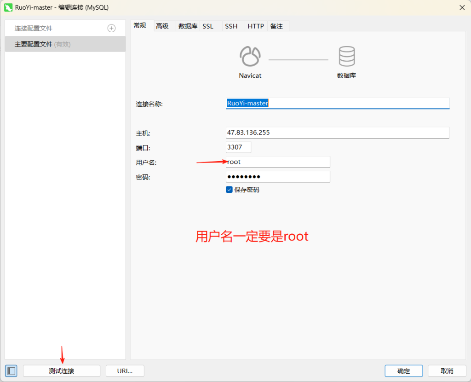Image resolution: width=471 pixels, height=382 pixels.
Task: Toggle the sidebar panel icon at bottom left
Action: [x=11, y=371]
